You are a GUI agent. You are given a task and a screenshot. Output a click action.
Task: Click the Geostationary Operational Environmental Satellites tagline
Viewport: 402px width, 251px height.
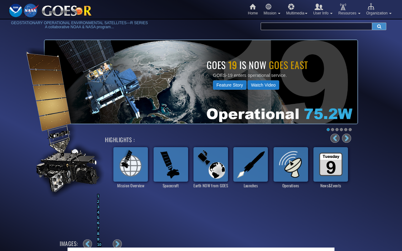[79, 23]
